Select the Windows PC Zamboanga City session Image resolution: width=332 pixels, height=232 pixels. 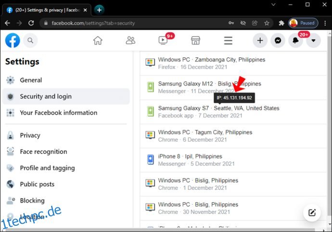pos(233,63)
